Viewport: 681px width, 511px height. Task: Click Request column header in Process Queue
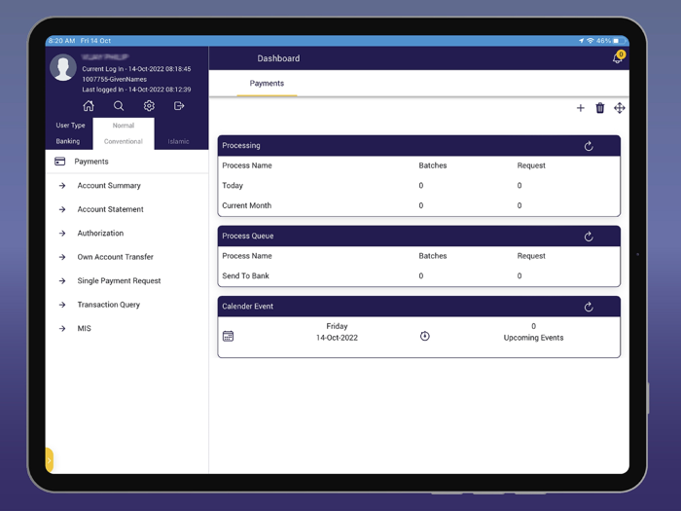click(531, 256)
